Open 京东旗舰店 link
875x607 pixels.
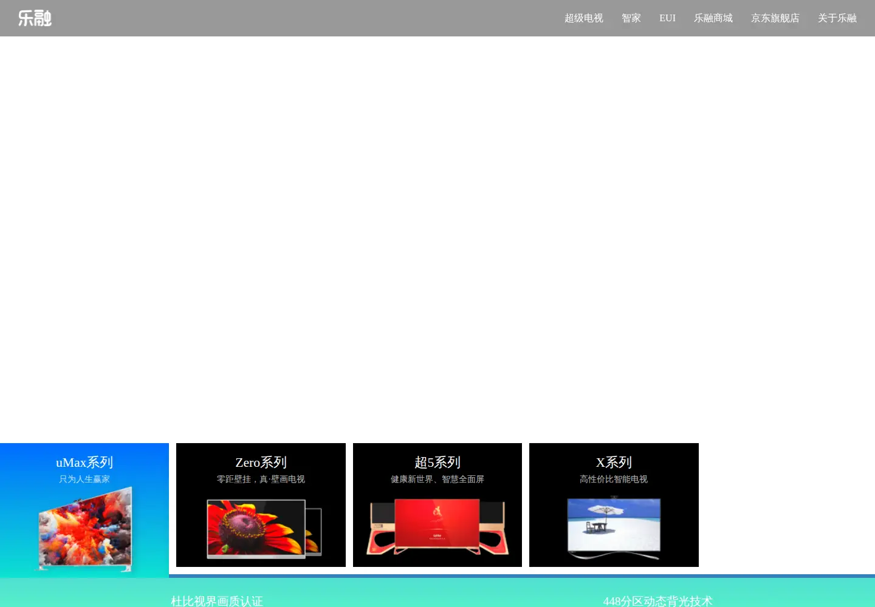[x=775, y=18]
